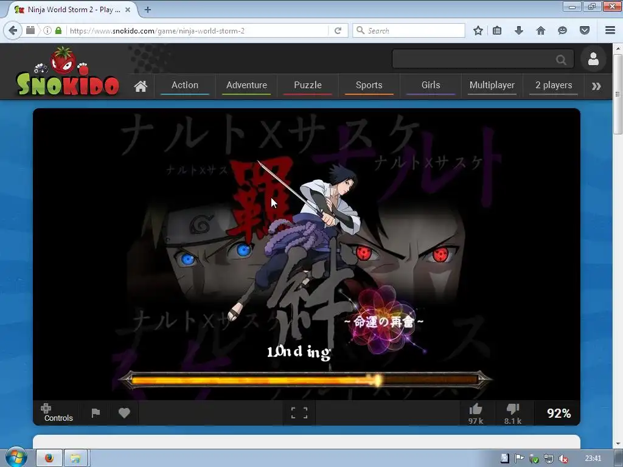Click the page vertical scrollbar thumb
This screenshot has height=467, width=623.
pyautogui.click(x=618, y=94)
